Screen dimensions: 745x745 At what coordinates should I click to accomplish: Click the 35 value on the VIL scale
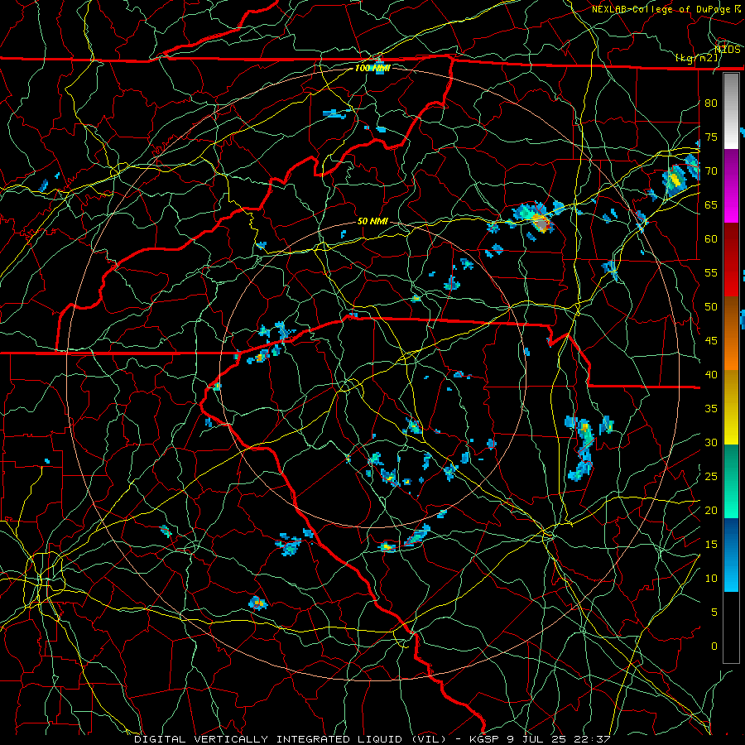point(711,409)
